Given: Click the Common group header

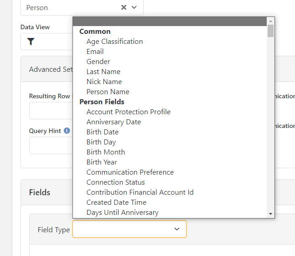Looking at the screenshot, I should pos(95,32).
